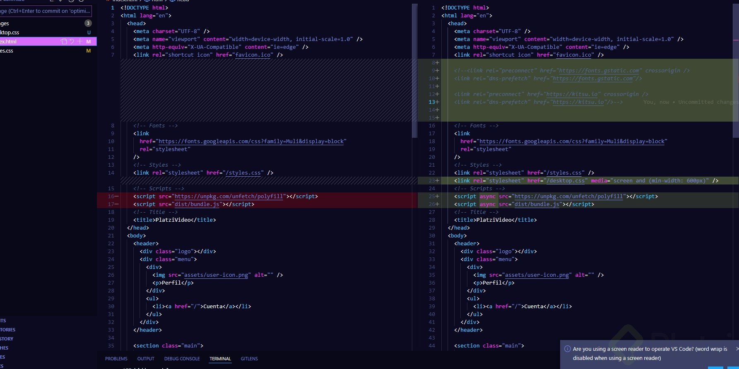Open the DEBUG CONSOLE panel tab
The width and height of the screenshot is (739, 369).
(x=182, y=359)
